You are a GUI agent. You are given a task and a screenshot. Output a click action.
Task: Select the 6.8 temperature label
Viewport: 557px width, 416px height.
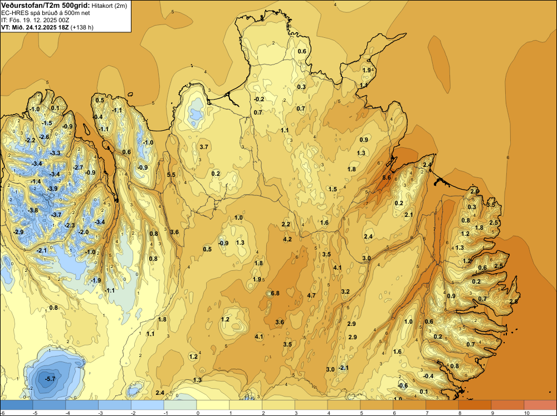coord(275,293)
